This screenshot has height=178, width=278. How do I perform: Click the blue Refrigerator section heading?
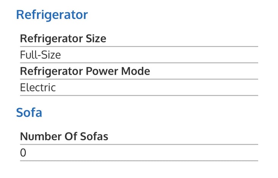52,15
